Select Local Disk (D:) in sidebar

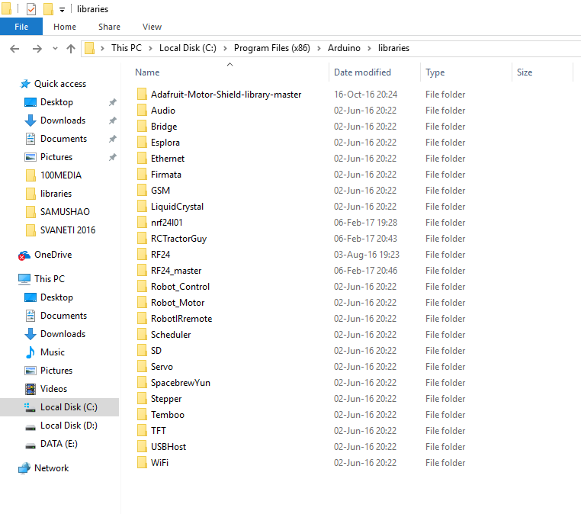click(69, 426)
